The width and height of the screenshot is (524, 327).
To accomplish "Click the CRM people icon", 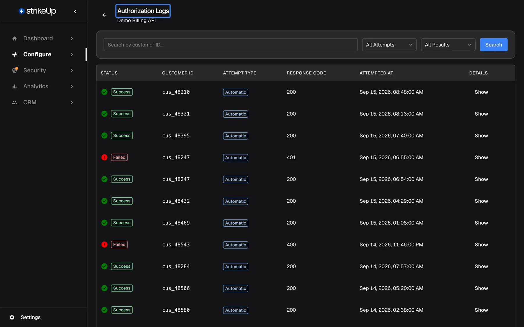I will pyautogui.click(x=15, y=102).
